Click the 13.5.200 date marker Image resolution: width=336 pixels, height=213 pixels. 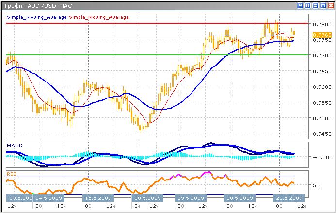point(19,198)
